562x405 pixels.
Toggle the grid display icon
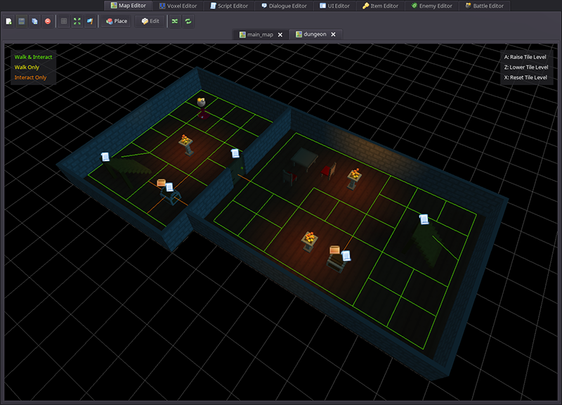64,21
